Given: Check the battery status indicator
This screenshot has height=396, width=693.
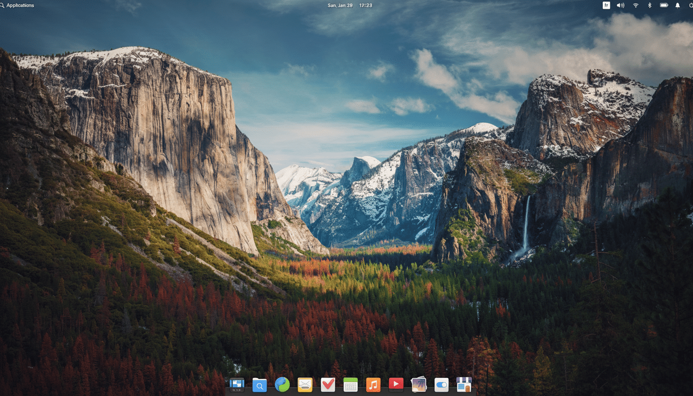Looking at the screenshot, I should point(664,5).
